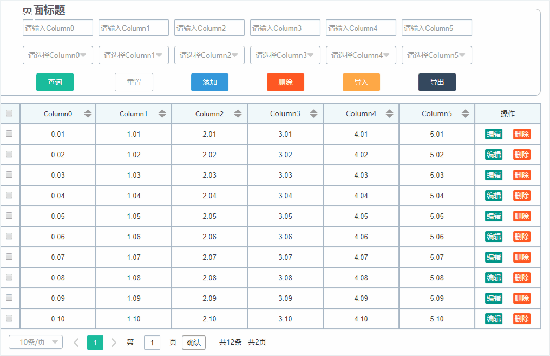Screen dimensions: 550x356
Task: Click 确认 to confirm page jump
Action: click(194, 342)
